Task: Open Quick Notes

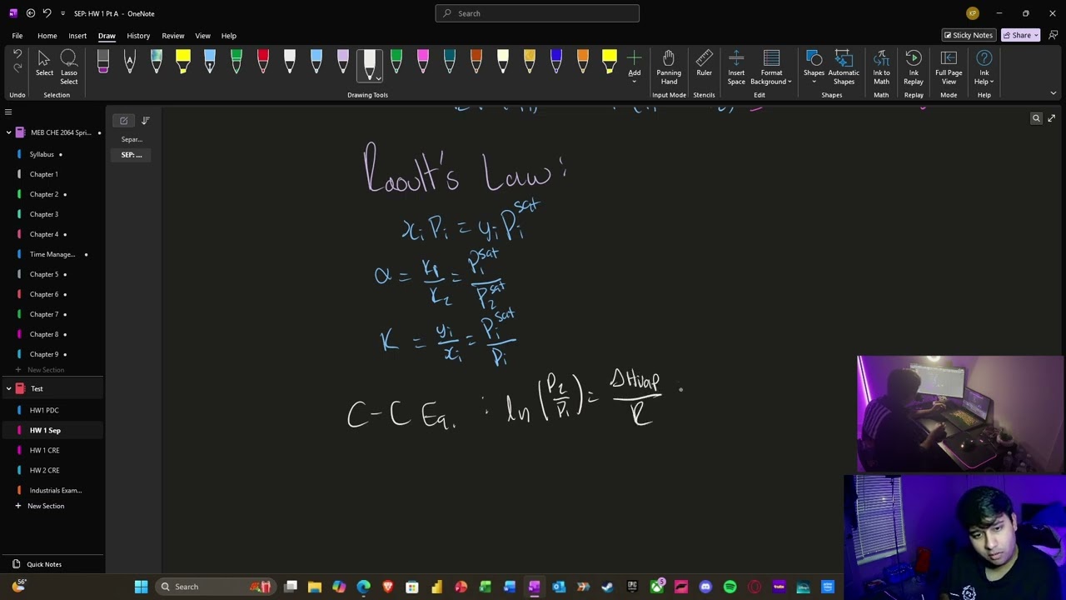Action: [x=43, y=564]
